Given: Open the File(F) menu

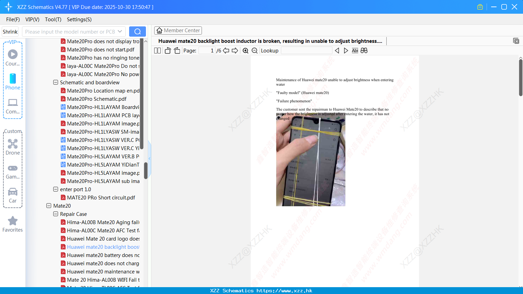Looking at the screenshot, I should tap(13, 20).
